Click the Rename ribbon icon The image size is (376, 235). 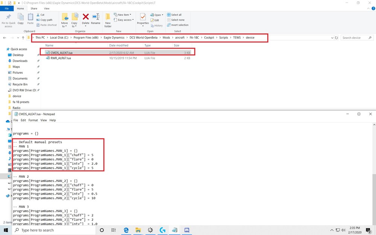coord(96,17)
